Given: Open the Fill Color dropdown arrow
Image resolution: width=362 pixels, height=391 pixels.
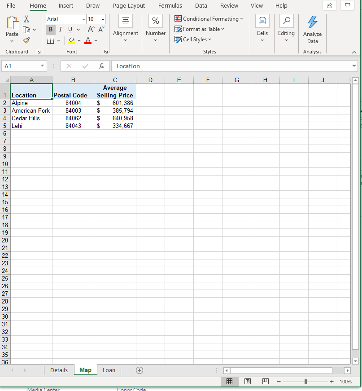Looking at the screenshot, I should pyautogui.click(x=79, y=40).
